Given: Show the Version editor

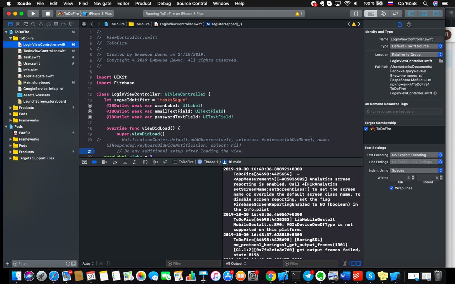Looking at the screenshot, I should pyautogui.click(x=395, y=13).
